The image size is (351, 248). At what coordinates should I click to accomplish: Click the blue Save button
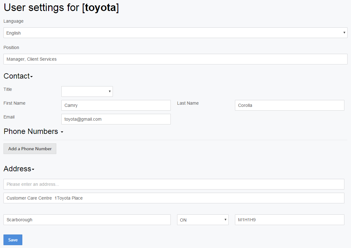[x=13, y=240]
